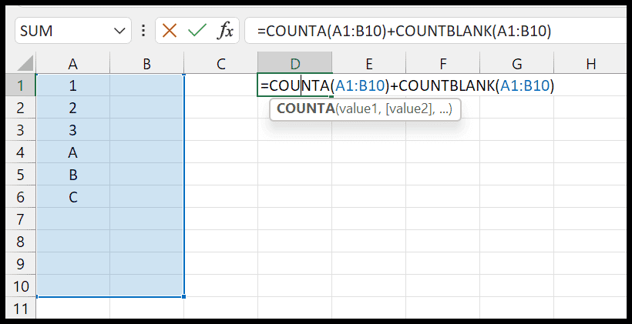Select column A header

pyautogui.click(x=73, y=64)
